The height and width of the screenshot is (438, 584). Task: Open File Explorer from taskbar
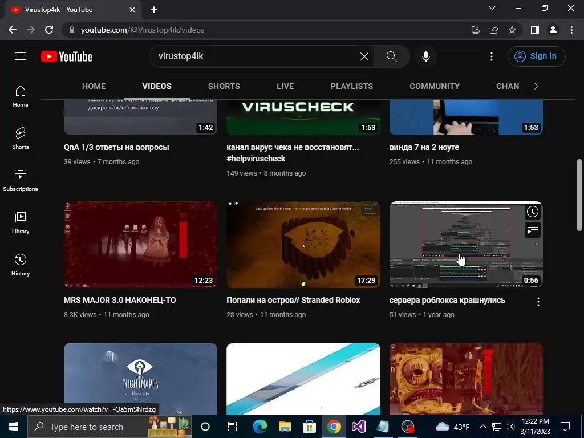coord(285,427)
